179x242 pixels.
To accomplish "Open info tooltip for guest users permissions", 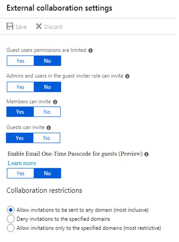I will 91,51.
